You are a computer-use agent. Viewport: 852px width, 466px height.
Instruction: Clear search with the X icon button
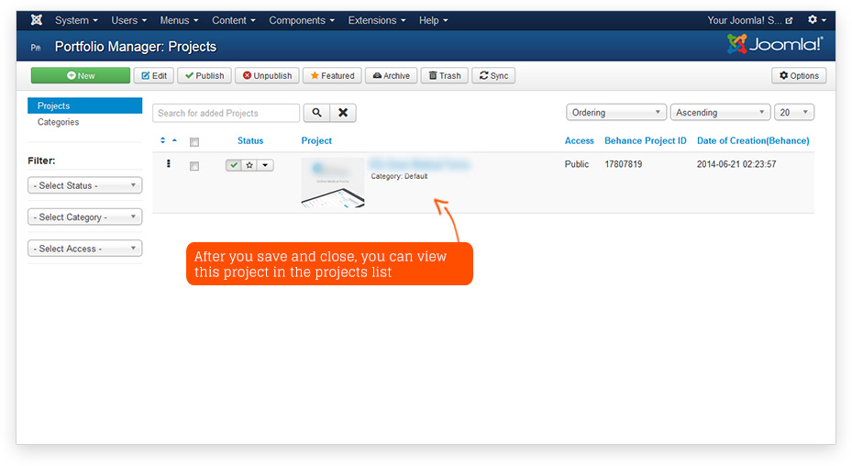pyautogui.click(x=343, y=113)
